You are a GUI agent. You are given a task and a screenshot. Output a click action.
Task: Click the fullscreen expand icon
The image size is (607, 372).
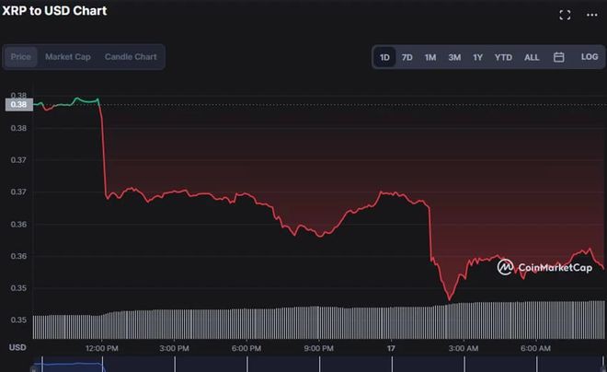566,15
